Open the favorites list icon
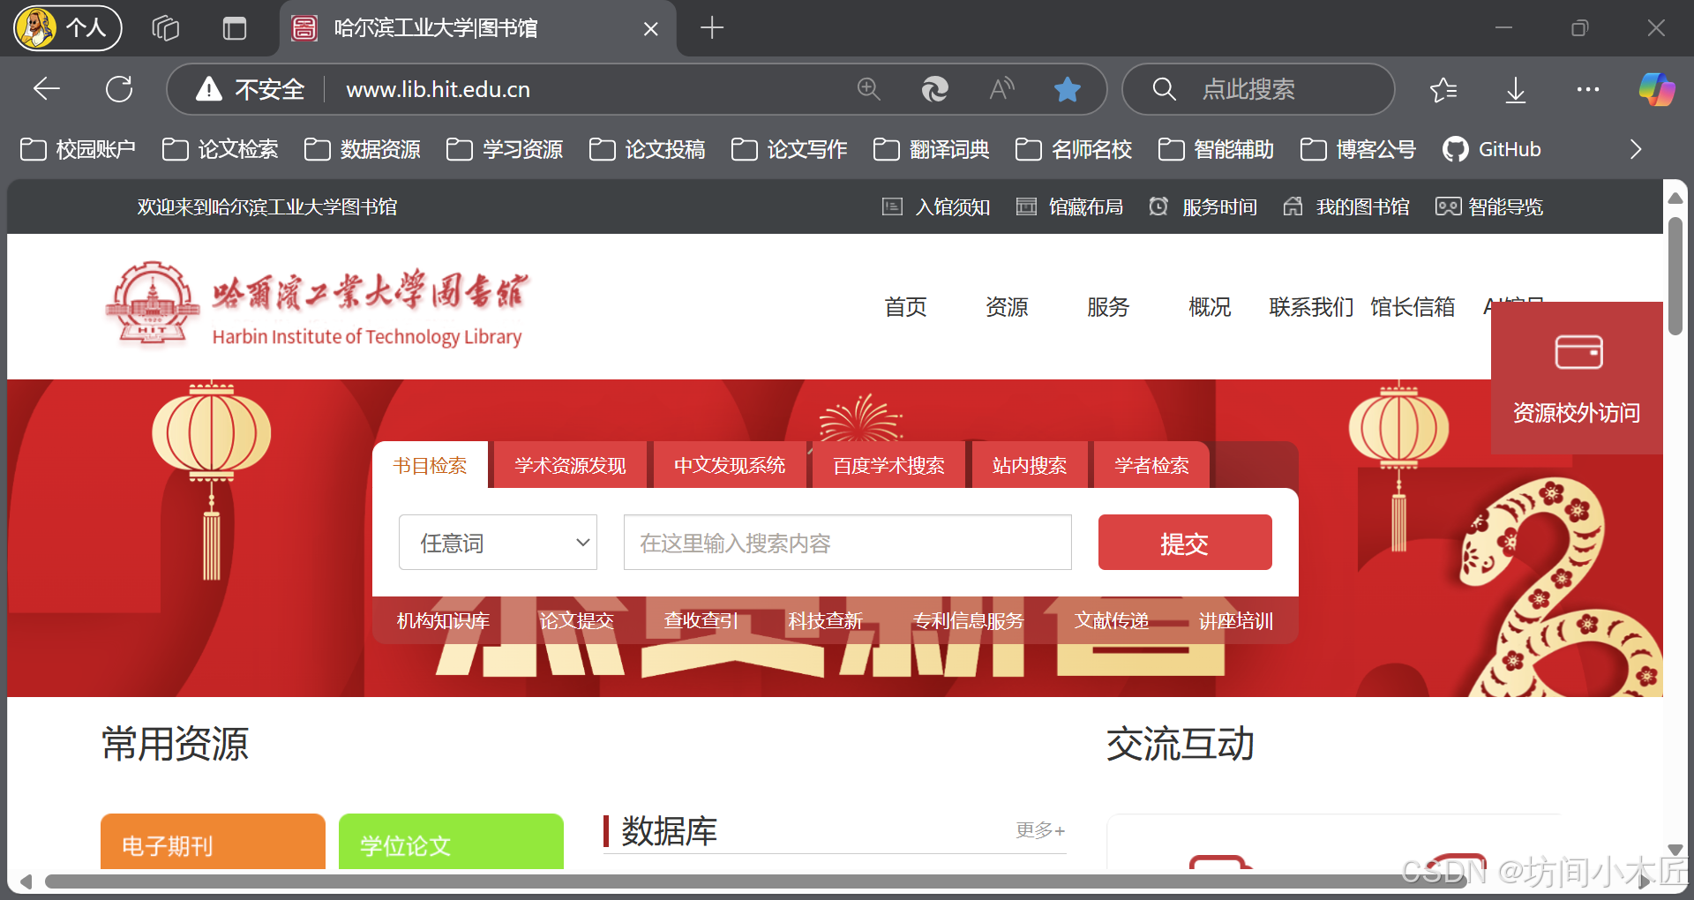This screenshot has width=1694, height=900. click(x=1443, y=89)
